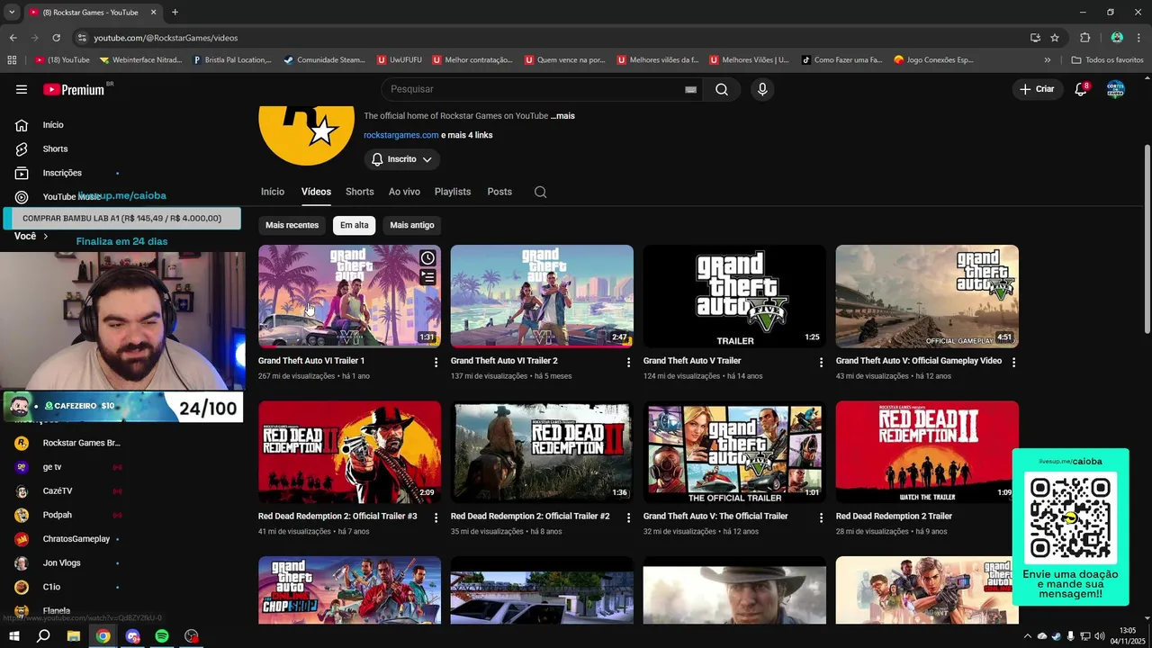1152x648 pixels.
Task: Play the GTA V Official Gameplay thumbnail
Action: 927,296
